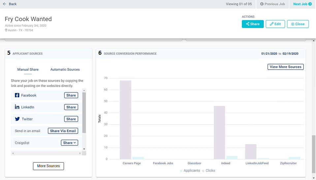Screen dimensions: 316x180
Task: Click the horizontal scroll left arrow
Action: point(13,153)
